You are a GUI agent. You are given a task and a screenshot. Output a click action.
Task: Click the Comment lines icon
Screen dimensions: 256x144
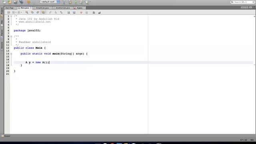[94, 12]
